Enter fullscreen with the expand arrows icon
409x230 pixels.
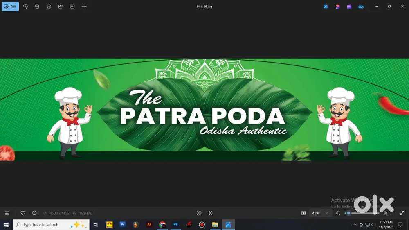[x=402, y=213]
